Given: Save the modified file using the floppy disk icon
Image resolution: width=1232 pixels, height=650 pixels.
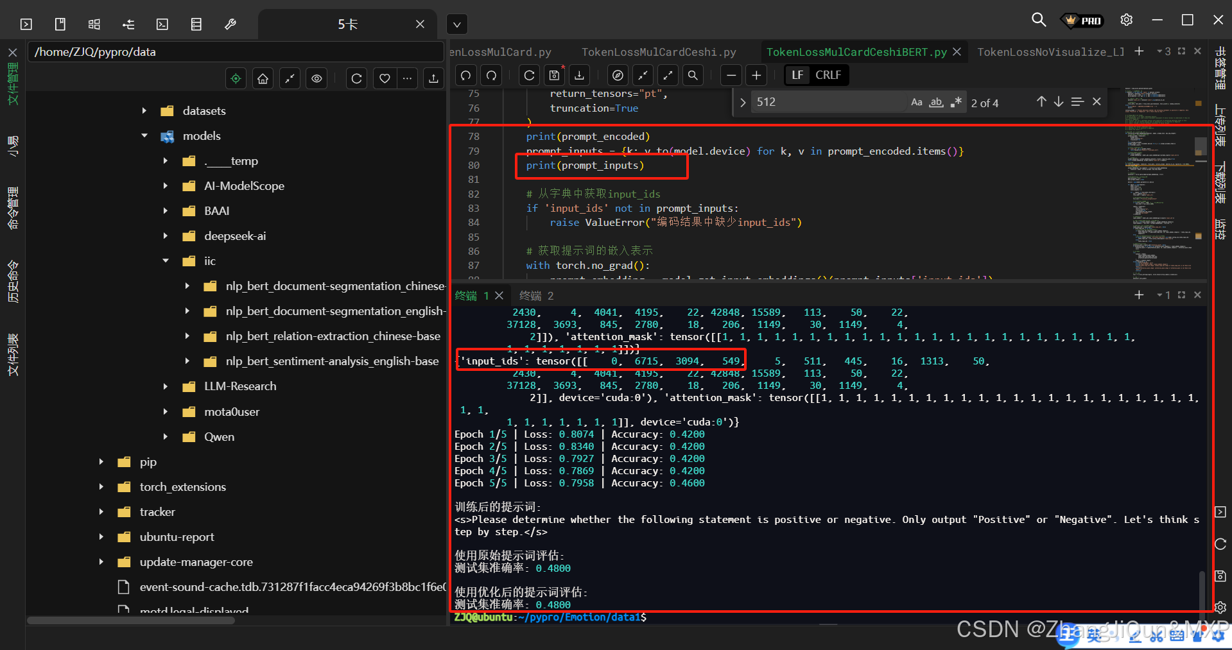Looking at the screenshot, I should pos(554,75).
